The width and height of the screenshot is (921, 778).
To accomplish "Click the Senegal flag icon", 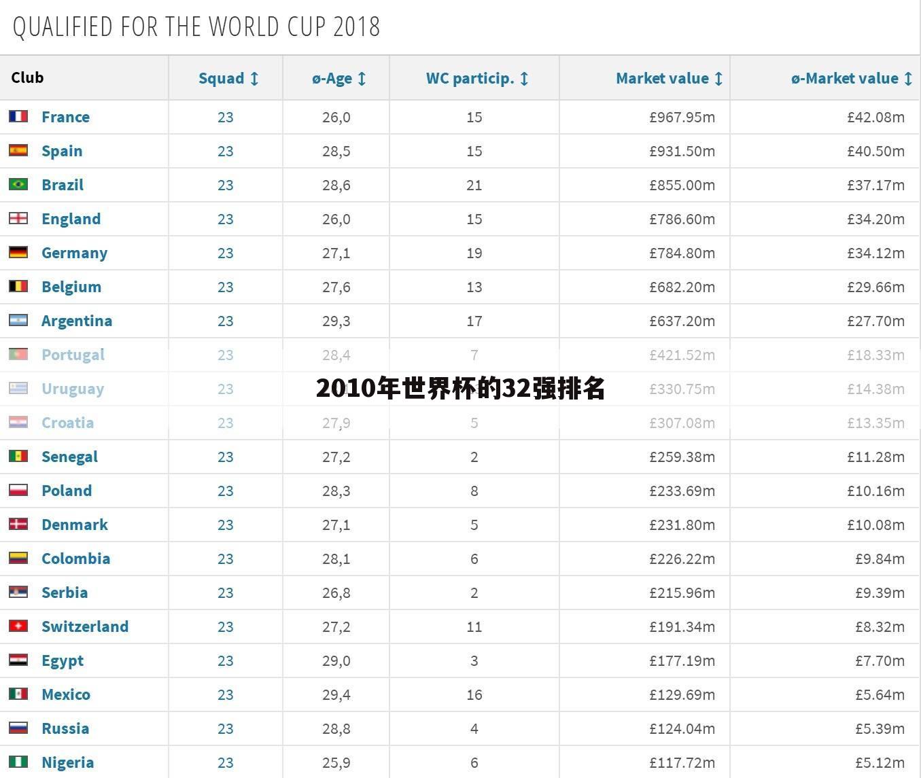I will (18, 456).
